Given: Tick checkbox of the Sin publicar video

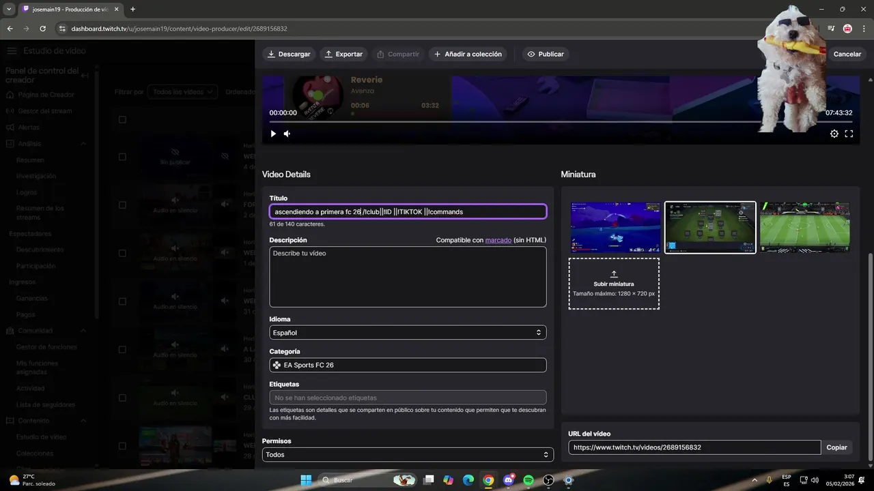Looking at the screenshot, I should 122,157.
